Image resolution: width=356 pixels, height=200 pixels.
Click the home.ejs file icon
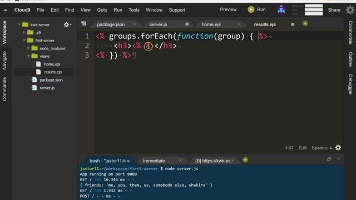[x=38, y=64]
